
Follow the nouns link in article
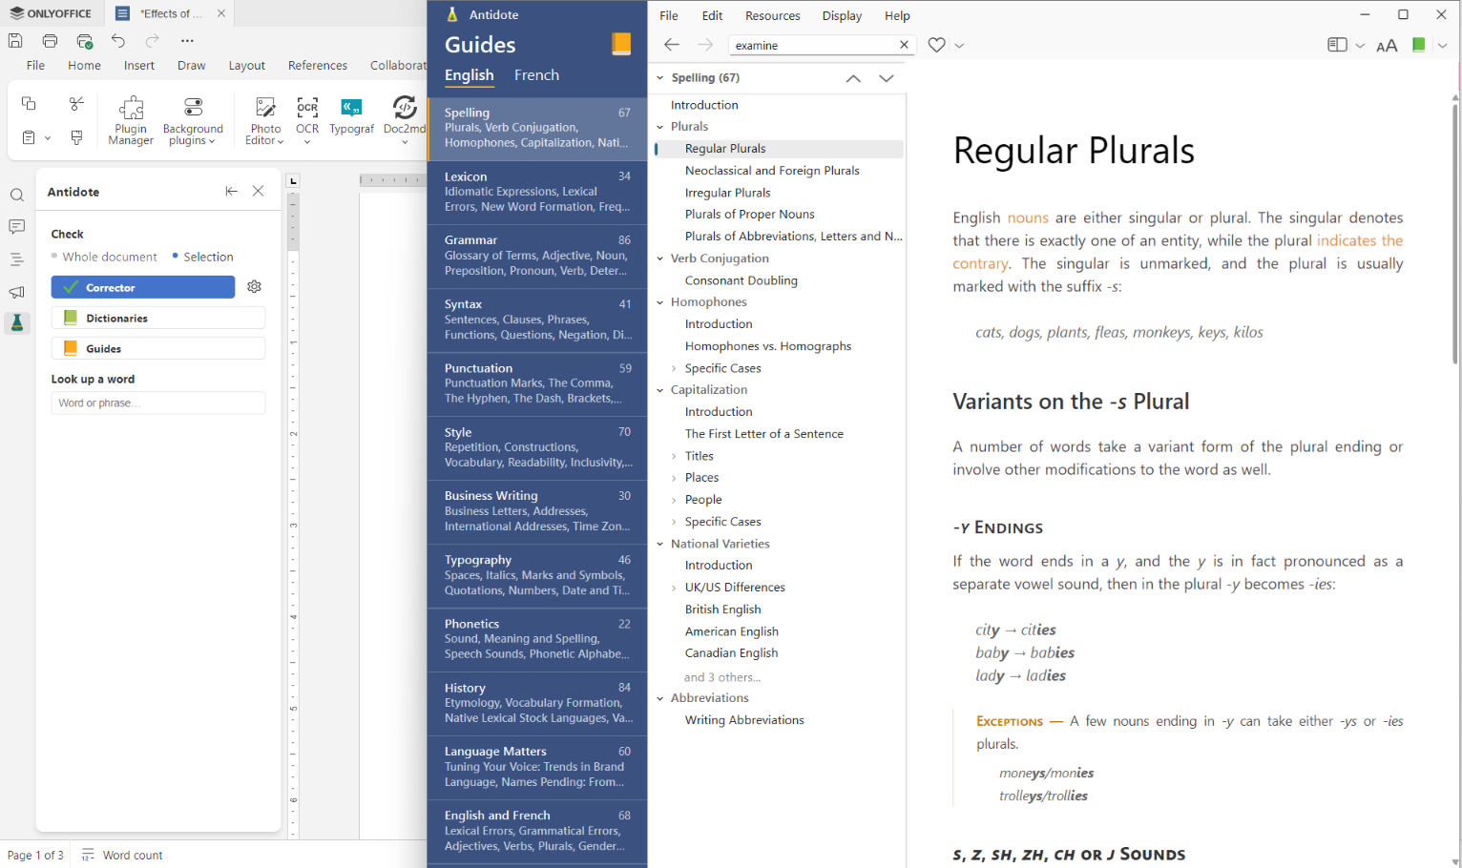pos(1028,217)
